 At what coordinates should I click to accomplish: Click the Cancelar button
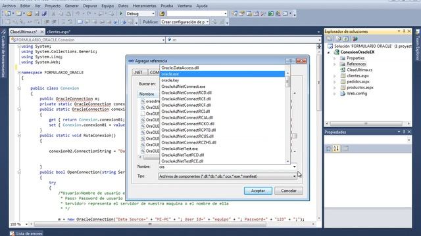[289, 191]
